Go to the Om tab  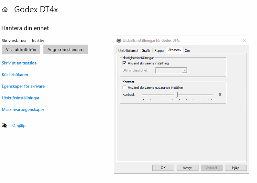(187, 51)
